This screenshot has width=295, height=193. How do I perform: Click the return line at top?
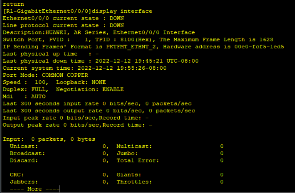point(13,4)
